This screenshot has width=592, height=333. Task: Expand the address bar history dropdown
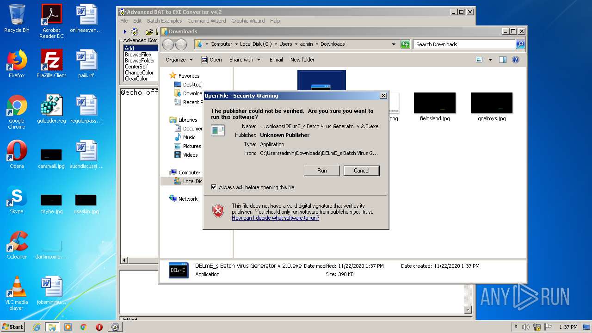tap(394, 44)
